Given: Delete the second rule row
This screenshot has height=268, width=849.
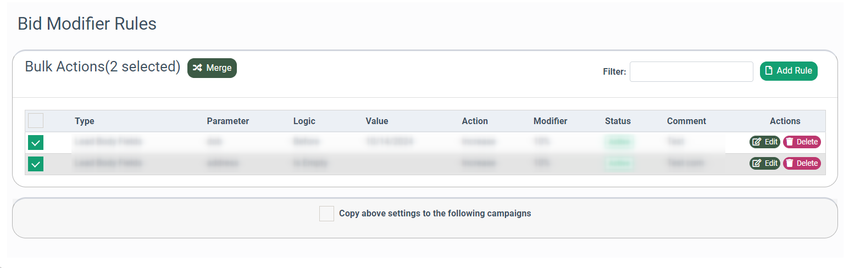Looking at the screenshot, I should point(801,163).
